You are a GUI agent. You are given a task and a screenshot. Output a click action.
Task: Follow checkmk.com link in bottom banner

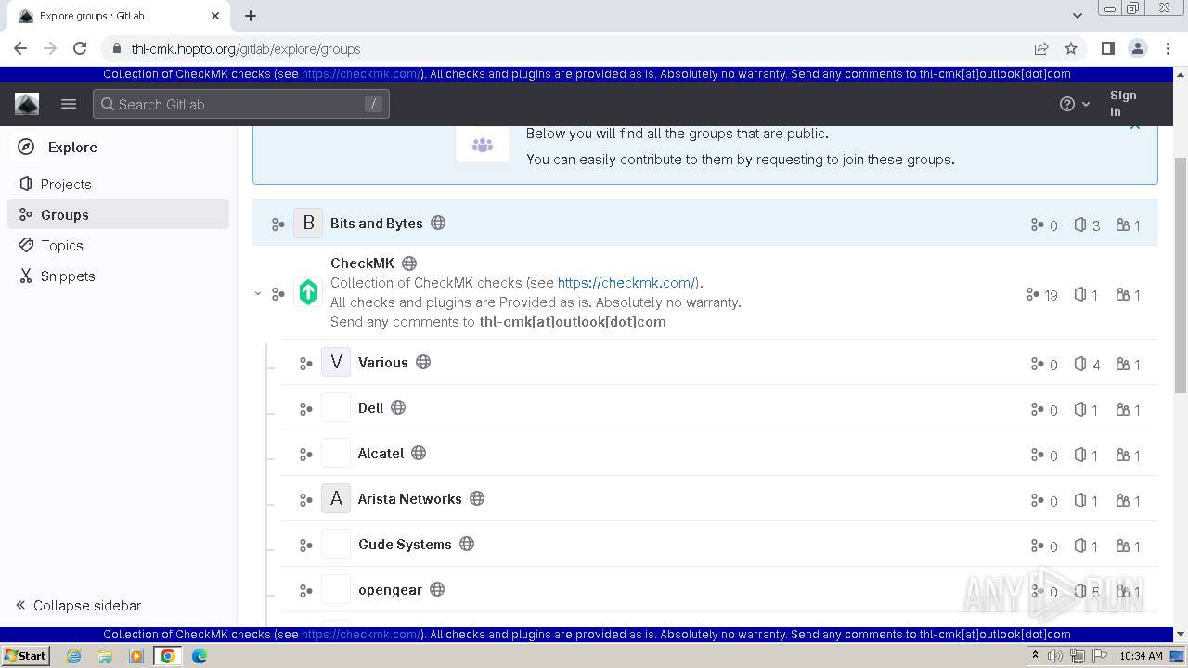362,635
